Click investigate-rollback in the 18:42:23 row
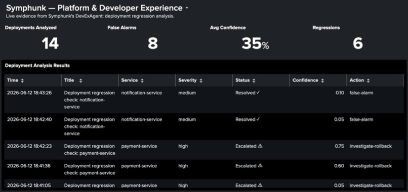 (371, 146)
